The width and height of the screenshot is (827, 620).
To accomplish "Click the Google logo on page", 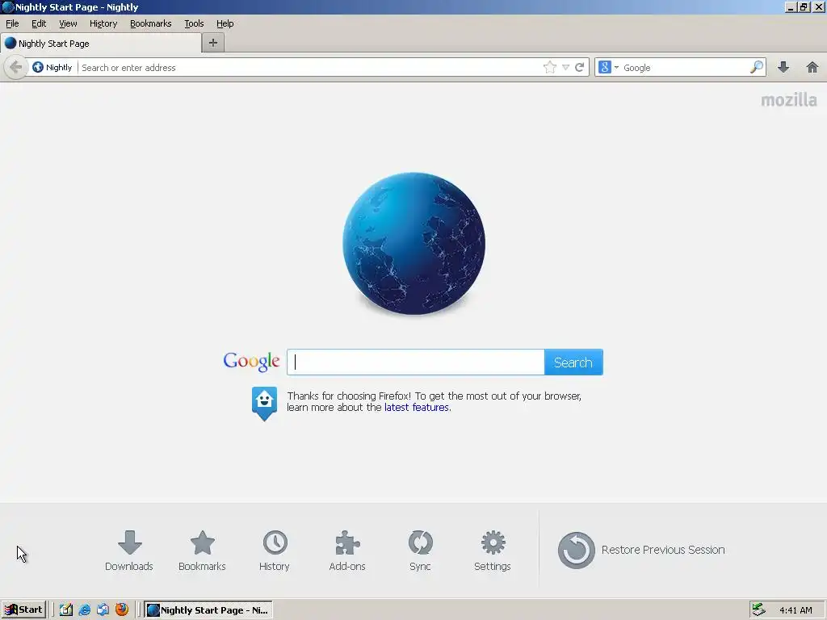I will point(252,362).
